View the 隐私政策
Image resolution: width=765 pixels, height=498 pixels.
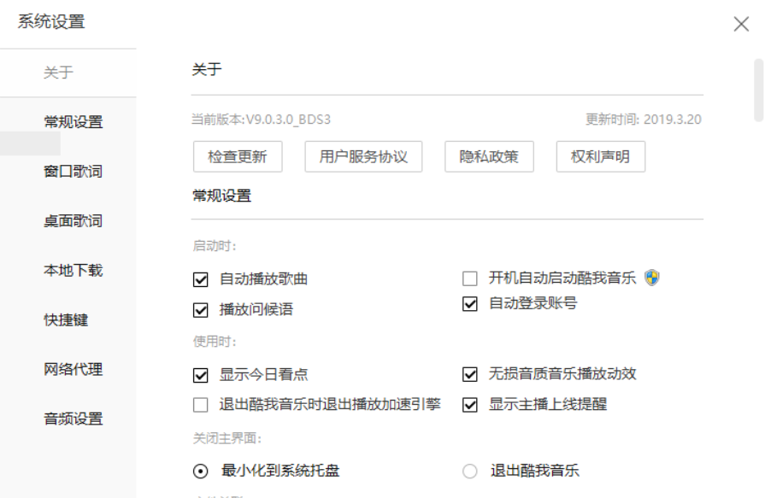[x=490, y=156]
